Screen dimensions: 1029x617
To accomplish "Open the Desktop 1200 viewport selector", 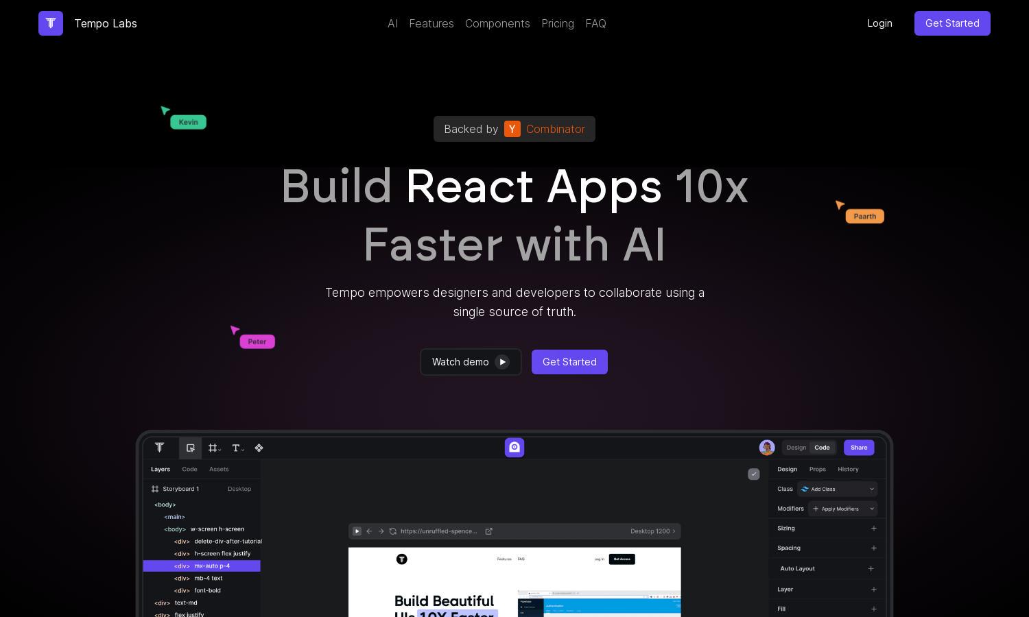I will click(652, 531).
